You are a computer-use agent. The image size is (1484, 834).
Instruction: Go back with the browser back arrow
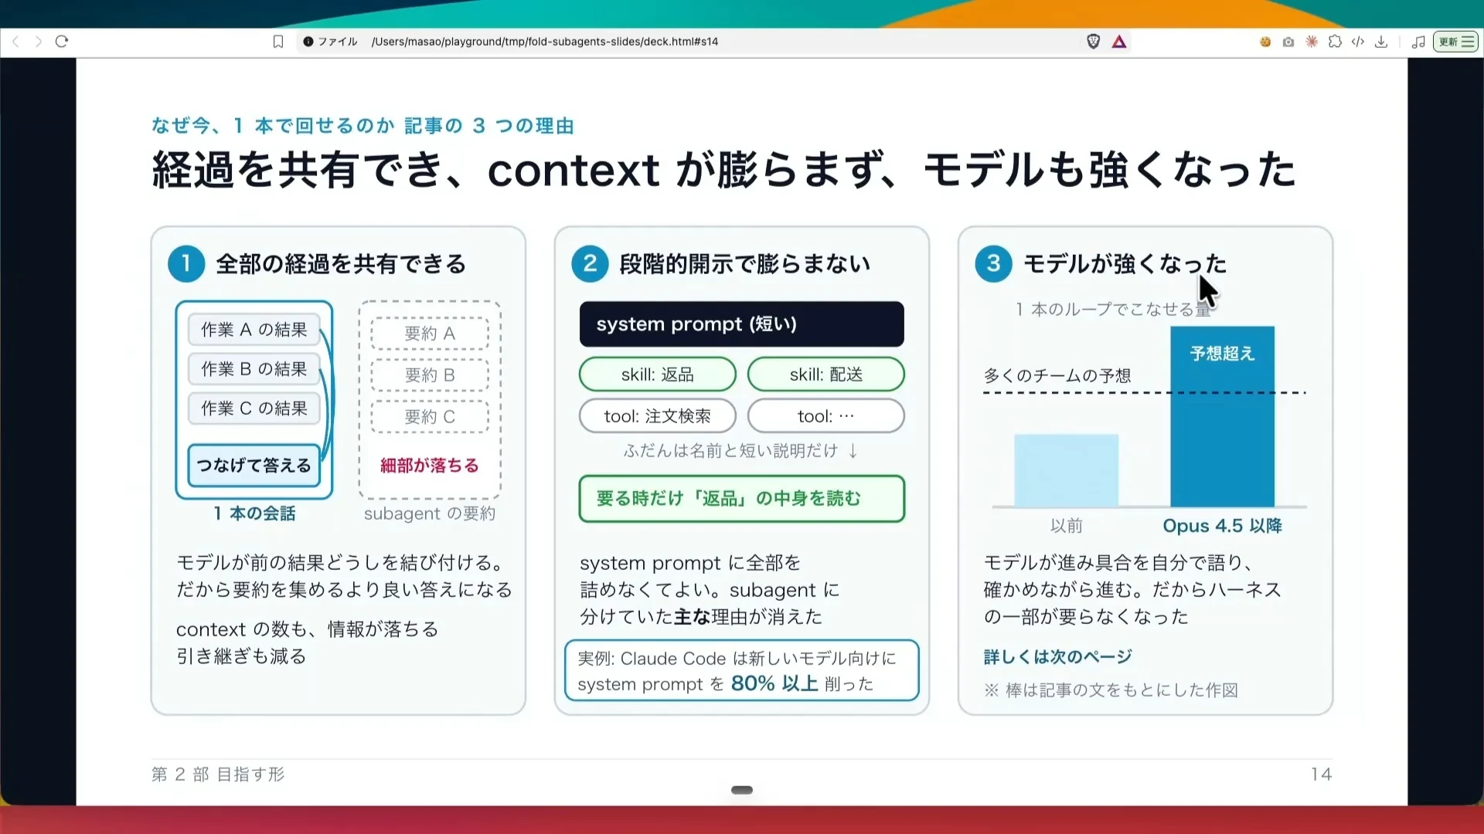(x=15, y=42)
